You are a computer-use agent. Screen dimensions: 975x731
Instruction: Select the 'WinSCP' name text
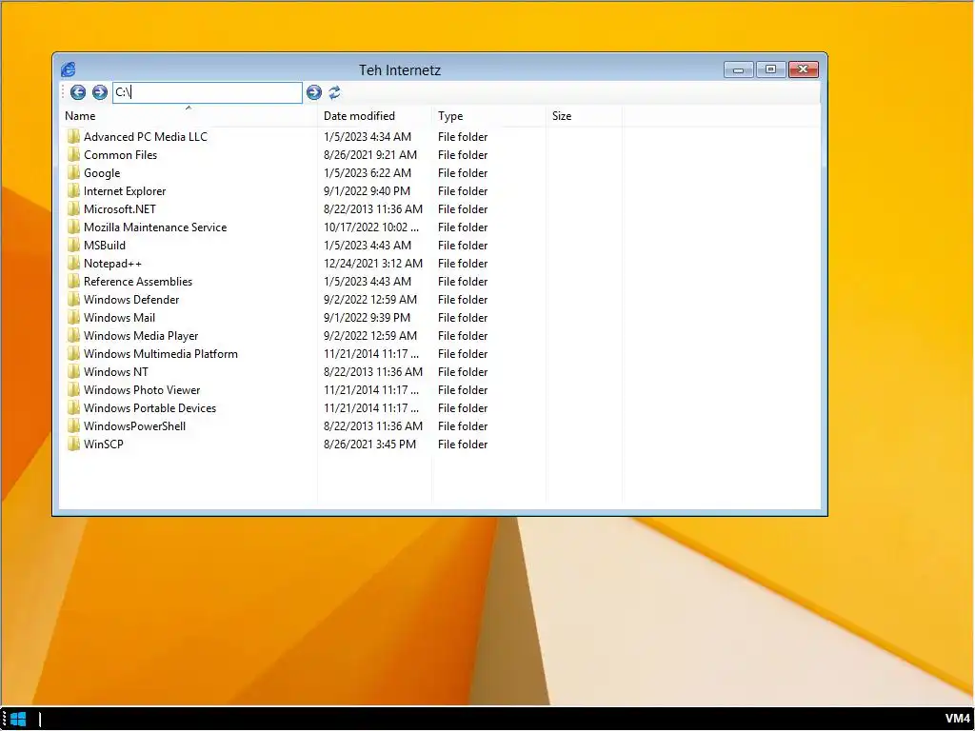[x=104, y=444]
